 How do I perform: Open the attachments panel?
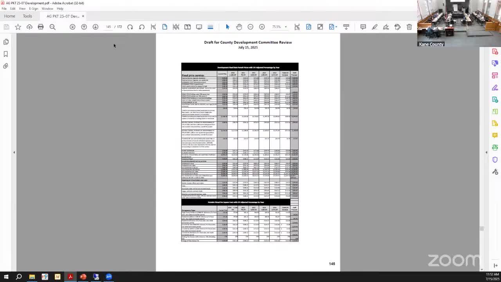tap(6, 66)
